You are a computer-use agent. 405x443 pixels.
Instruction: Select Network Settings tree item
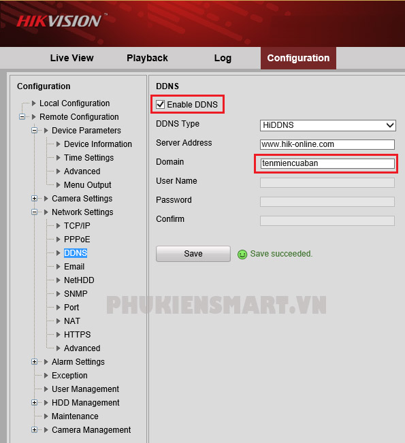click(82, 212)
